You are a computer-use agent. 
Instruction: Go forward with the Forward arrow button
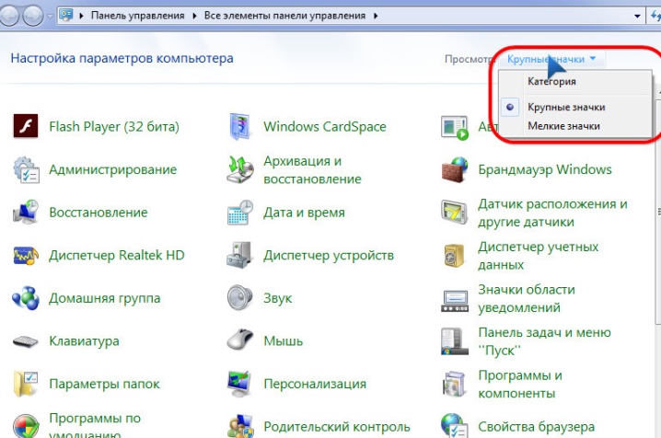click(33, 16)
